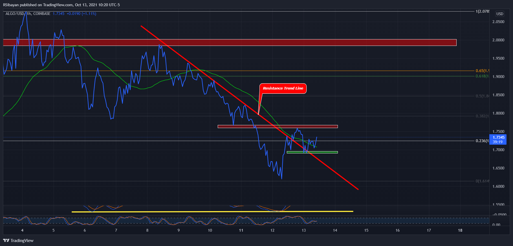
Task: Click the current price tag 1.7345 on axis
Action: [498, 140]
